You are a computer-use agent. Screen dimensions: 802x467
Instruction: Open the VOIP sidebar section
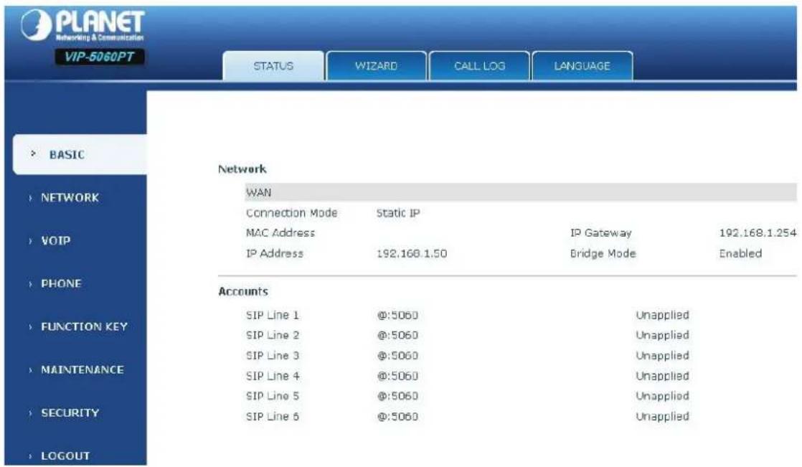coord(56,240)
